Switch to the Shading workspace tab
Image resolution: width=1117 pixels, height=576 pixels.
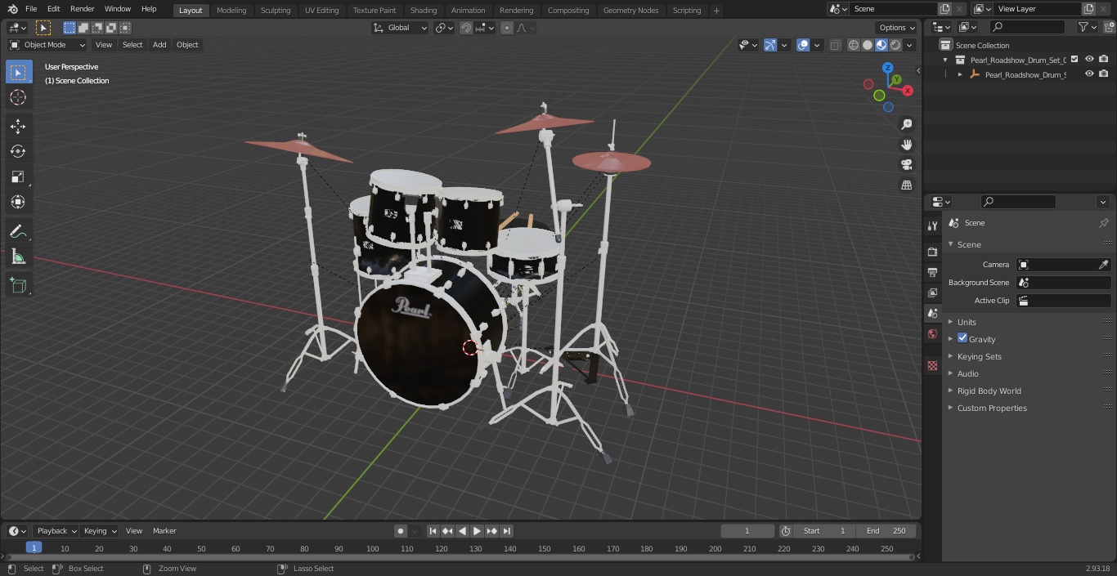coord(424,10)
